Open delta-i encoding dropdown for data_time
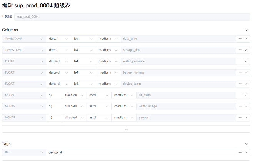Viewport: 265px width, 161px height. coord(58,39)
